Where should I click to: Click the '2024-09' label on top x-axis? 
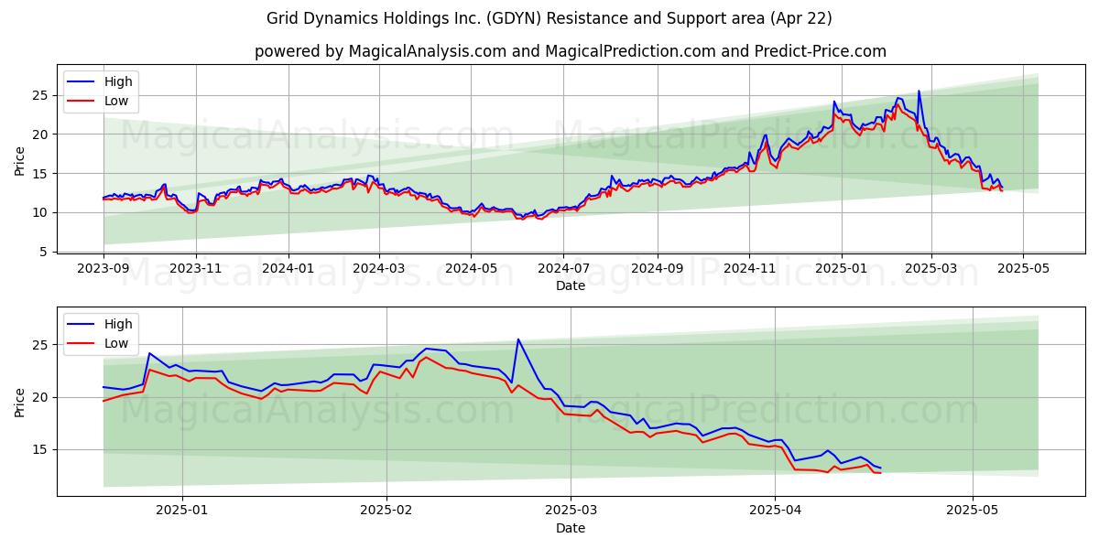(658, 269)
